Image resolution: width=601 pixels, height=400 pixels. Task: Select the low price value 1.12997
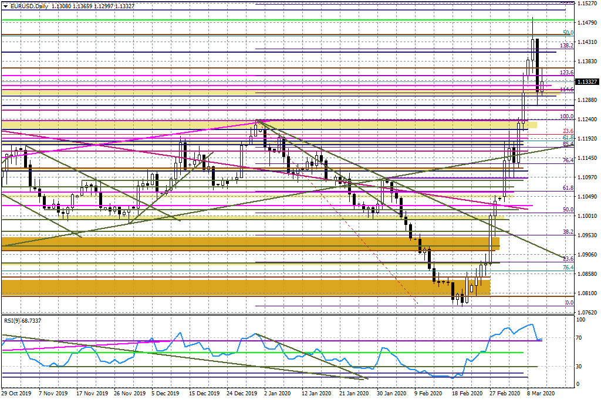tap(103, 6)
